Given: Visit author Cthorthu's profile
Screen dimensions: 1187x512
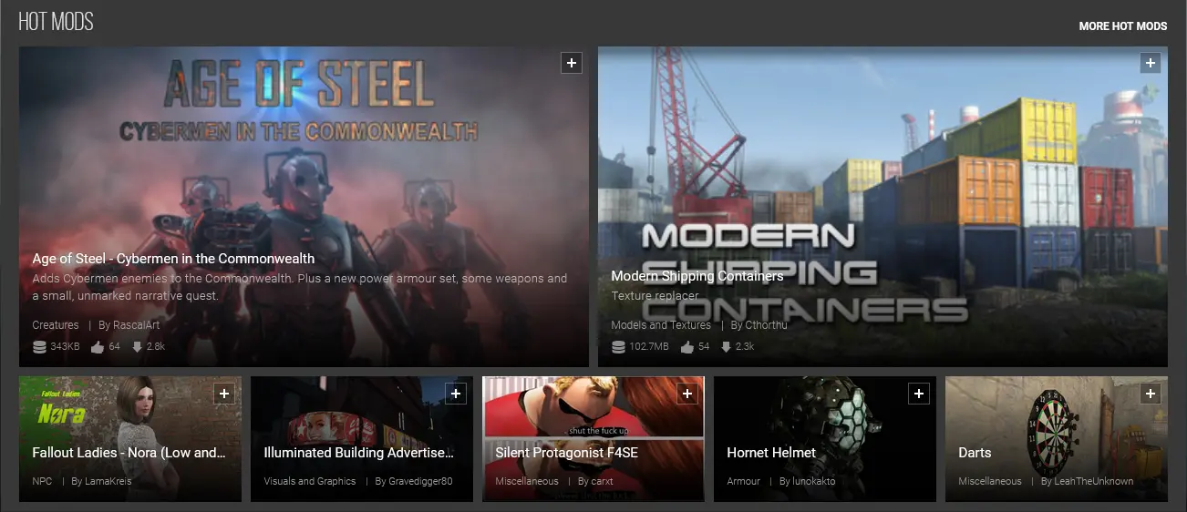Looking at the screenshot, I should click(x=767, y=325).
